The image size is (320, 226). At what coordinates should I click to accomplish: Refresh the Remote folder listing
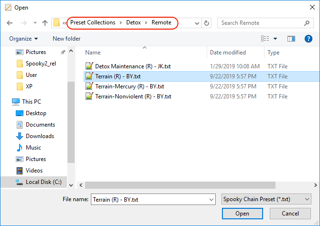coord(207,23)
